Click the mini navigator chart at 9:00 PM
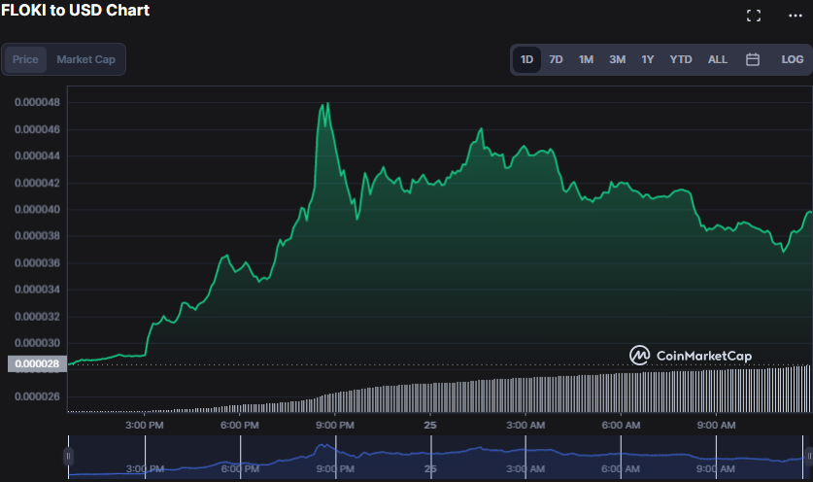This screenshot has height=482, width=813. pos(335,457)
